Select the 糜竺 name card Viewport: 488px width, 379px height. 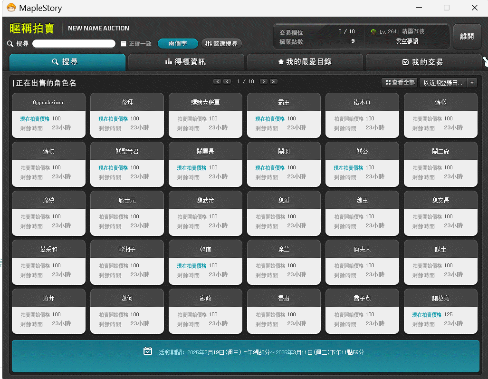pos(284,262)
